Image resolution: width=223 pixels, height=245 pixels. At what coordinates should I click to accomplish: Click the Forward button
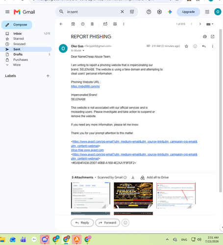click(107, 222)
